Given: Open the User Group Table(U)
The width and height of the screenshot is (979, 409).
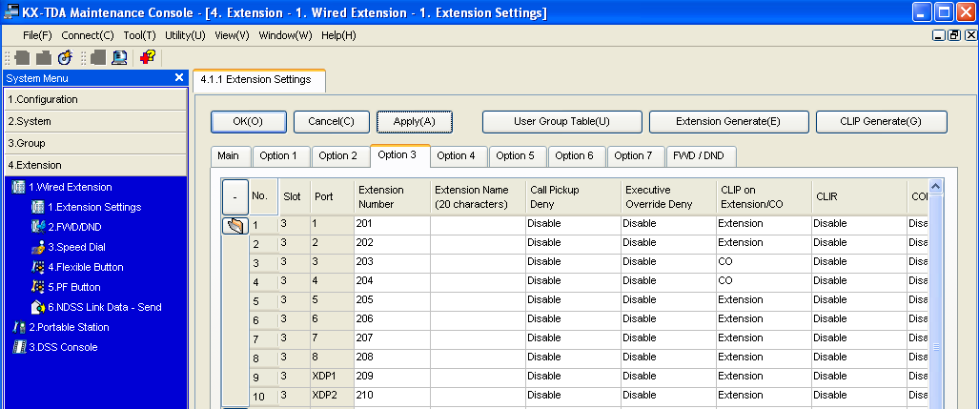Looking at the screenshot, I should click(x=561, y=122).
